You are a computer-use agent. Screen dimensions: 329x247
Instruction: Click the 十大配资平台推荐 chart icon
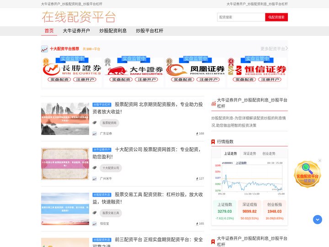[44, 49]
